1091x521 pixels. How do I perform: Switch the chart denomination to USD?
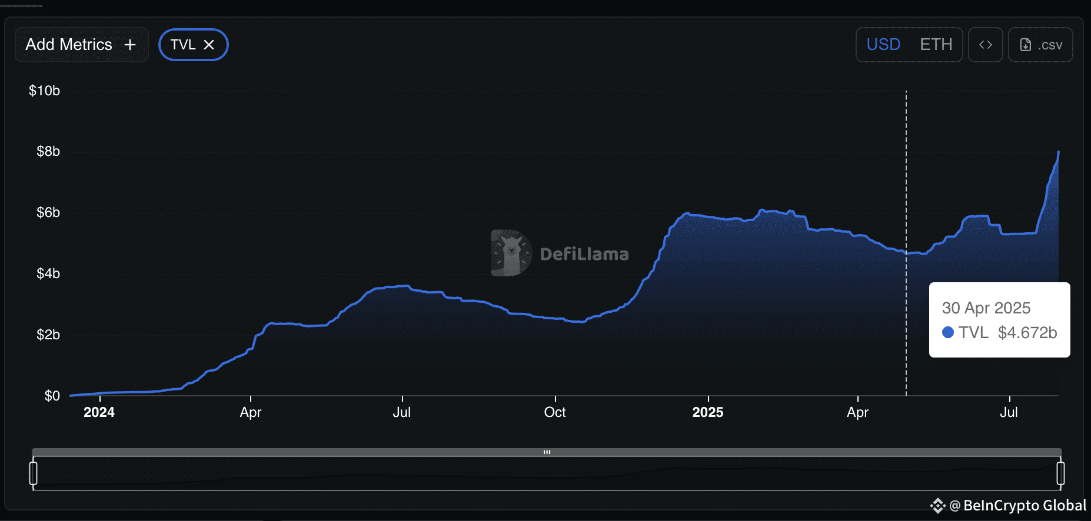pyautogui.click(x=883, y=45)
